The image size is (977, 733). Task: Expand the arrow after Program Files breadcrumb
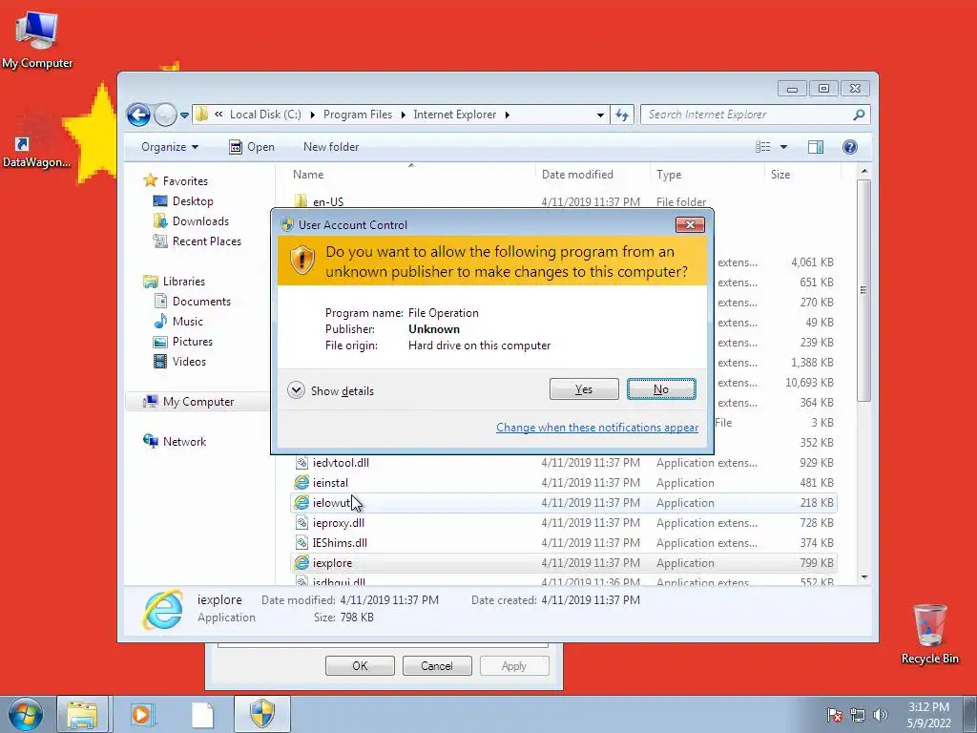[x=404, y=115]
